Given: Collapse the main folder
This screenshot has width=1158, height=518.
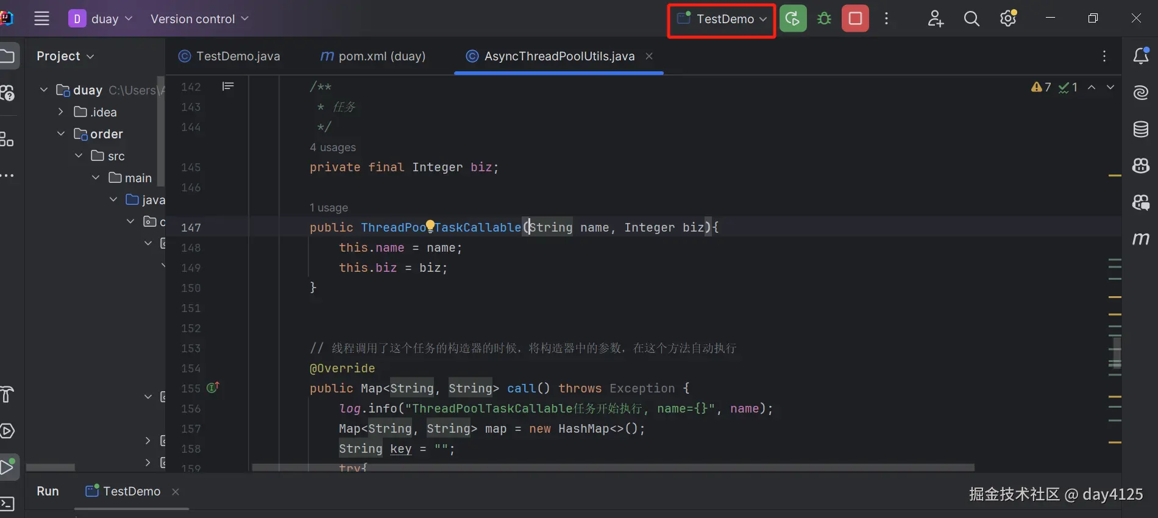Looking at the screenshot, I should (96, 178).
